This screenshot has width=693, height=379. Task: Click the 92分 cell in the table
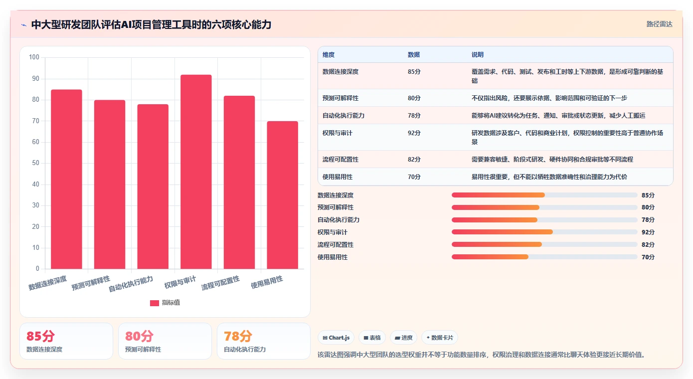414,133
